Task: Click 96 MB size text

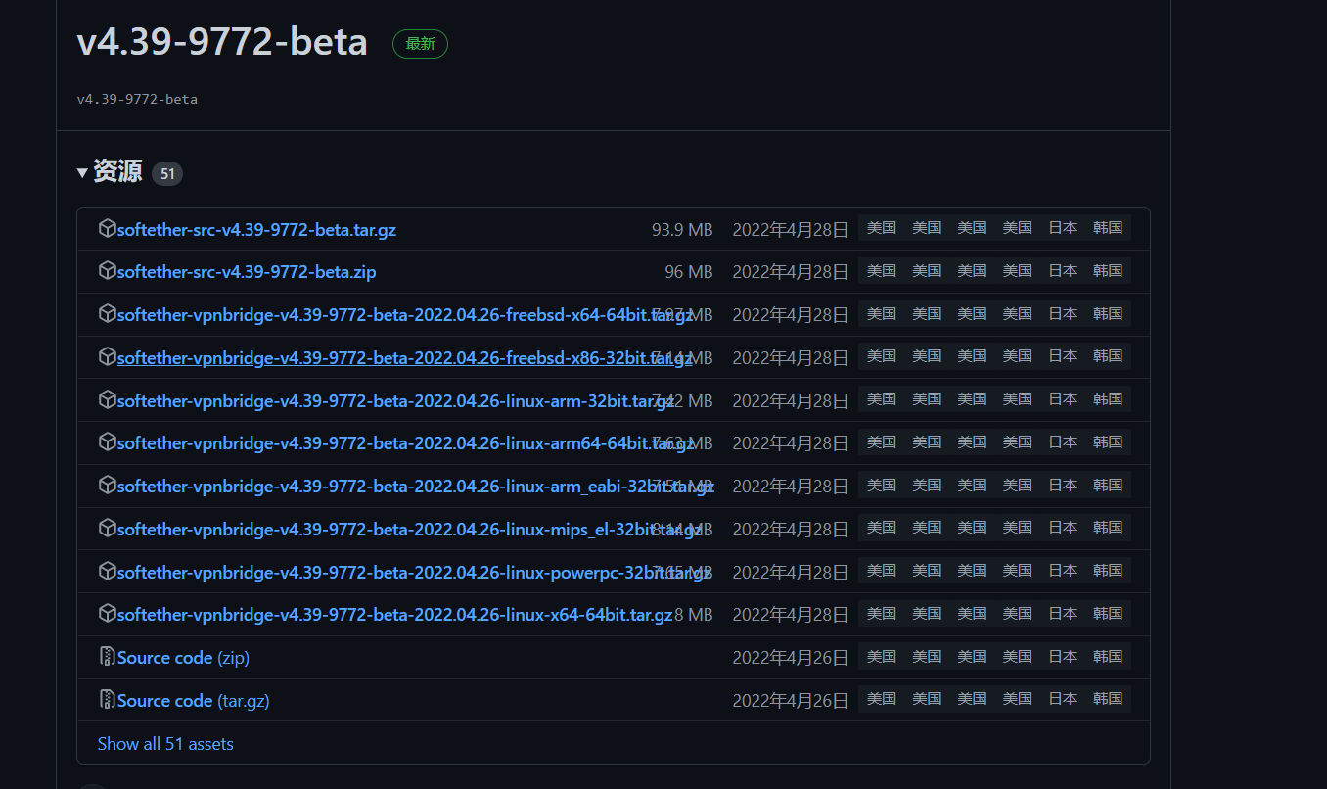Action: coord(689,272)
